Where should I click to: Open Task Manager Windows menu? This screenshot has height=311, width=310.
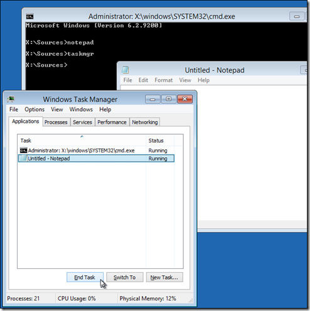click(x=81, y=109)
